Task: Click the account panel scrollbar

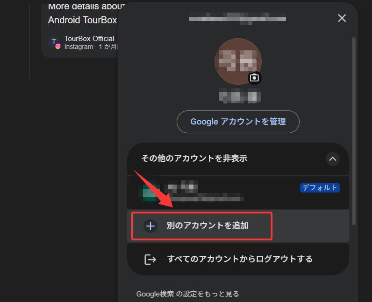Action: [x=354, y=131]
